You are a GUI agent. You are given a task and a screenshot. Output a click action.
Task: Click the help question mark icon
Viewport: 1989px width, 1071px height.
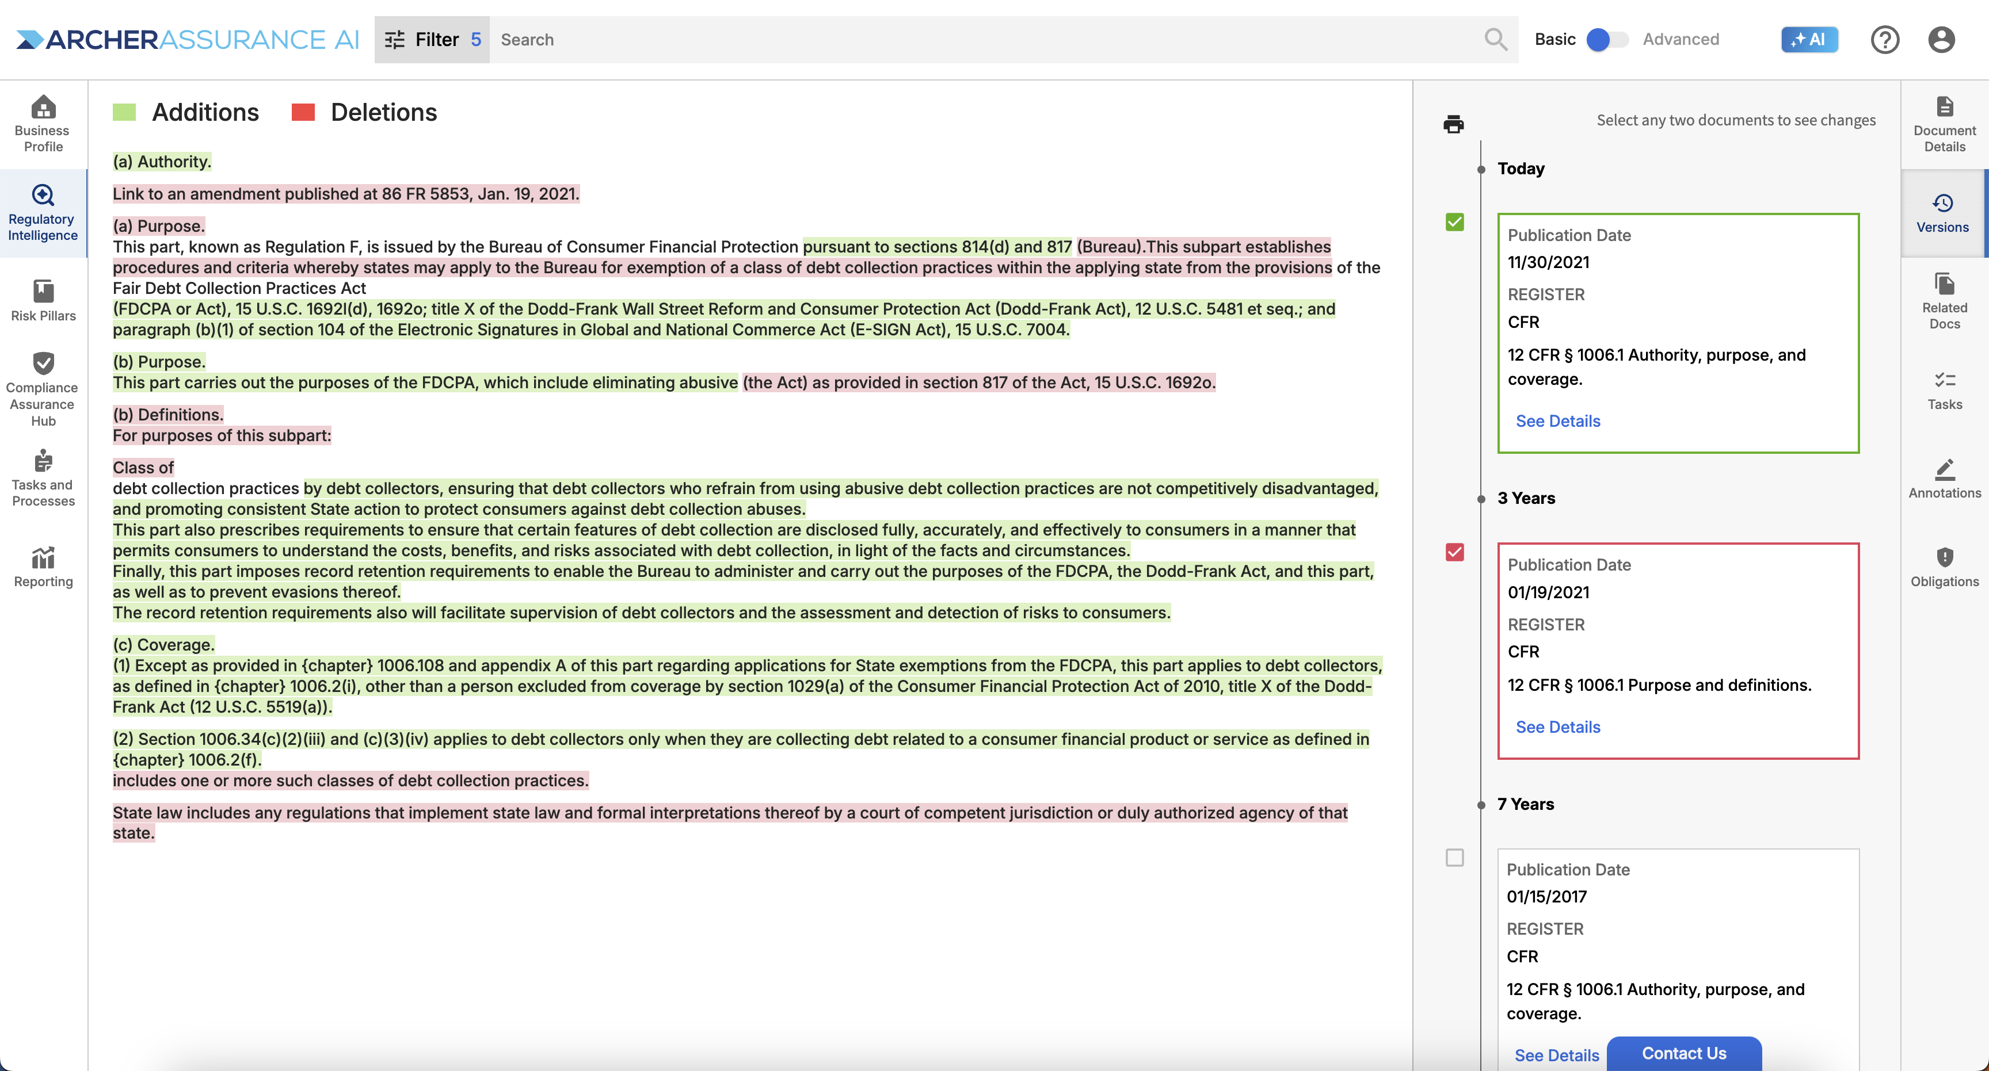click(1884, 39)
